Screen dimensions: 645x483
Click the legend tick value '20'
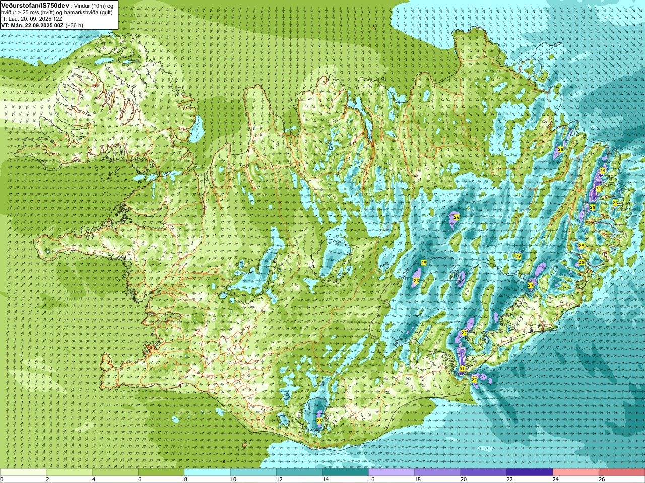[463, 479]
